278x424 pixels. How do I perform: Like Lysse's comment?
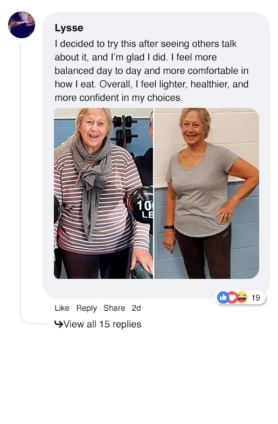(x=62, y=308)
